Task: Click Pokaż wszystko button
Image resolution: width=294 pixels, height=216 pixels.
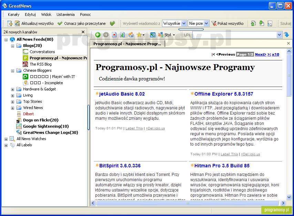Action: (x=227, y=23)
